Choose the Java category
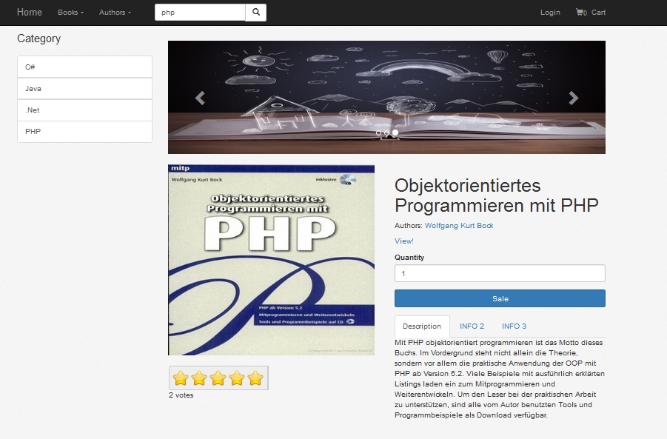Viewport: 667px width, 439px height. coord(84,89)
